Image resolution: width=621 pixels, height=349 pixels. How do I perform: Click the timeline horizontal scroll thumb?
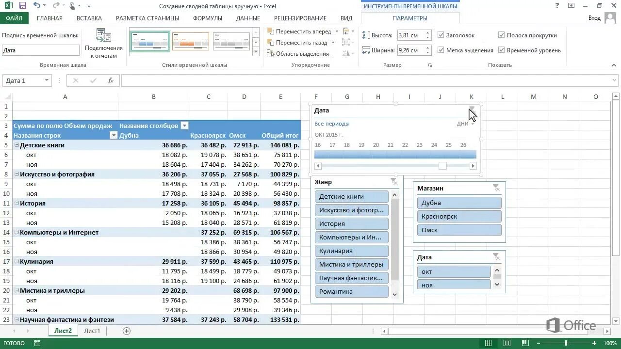coord(442,166)
